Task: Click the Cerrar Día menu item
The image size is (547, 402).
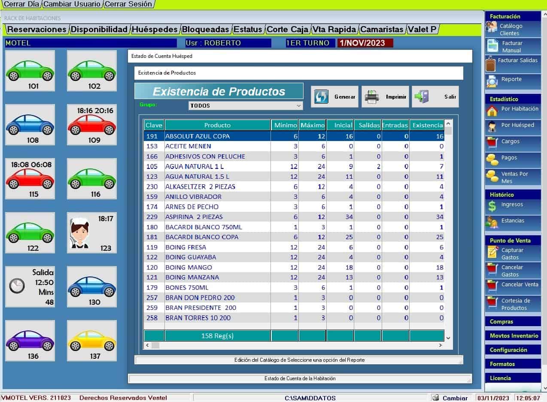Action: 21,4
